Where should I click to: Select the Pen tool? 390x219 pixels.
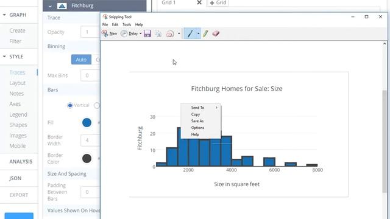coord(190,33)
